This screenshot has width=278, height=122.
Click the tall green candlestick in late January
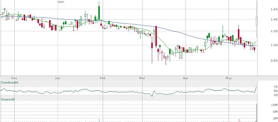[99, 13]
